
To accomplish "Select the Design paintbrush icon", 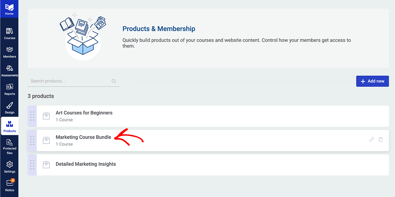I will [x=9, y=108].
